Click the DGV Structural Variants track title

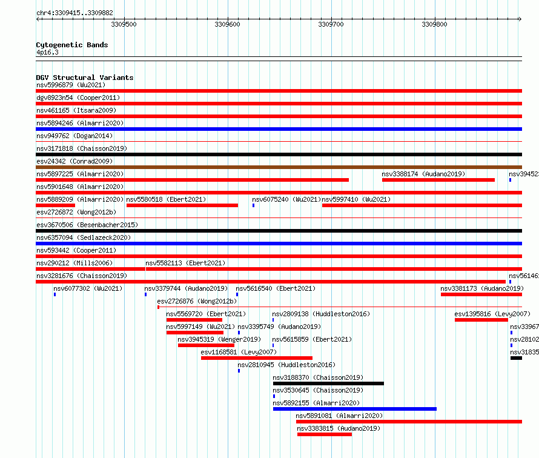(85, 78)
